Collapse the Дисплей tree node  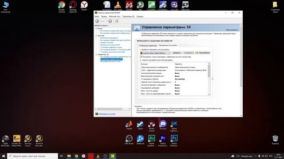(96, 36)
